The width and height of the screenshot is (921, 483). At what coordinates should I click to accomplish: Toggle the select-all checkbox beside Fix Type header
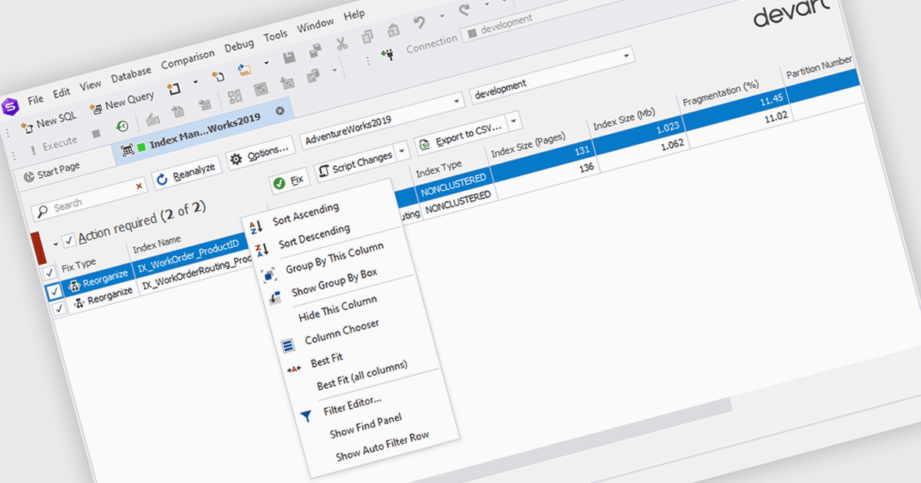click(x=49, y=272)
